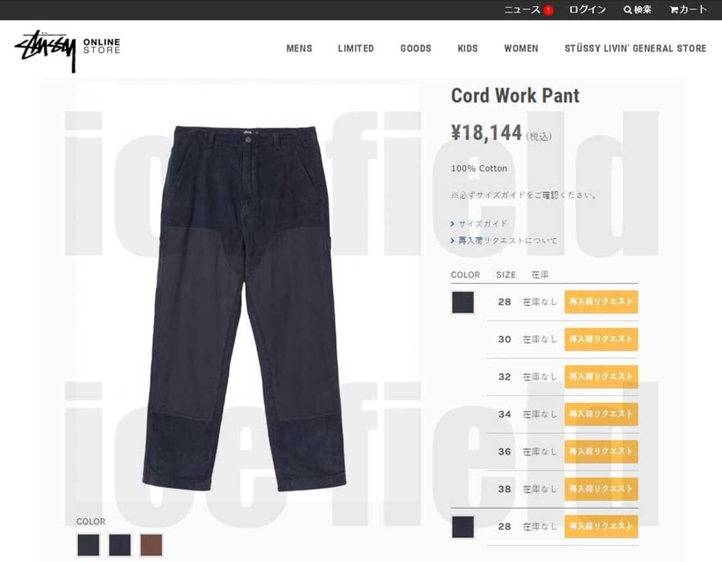
Task: Go to the WOMEN section
Action: point(521,48)
